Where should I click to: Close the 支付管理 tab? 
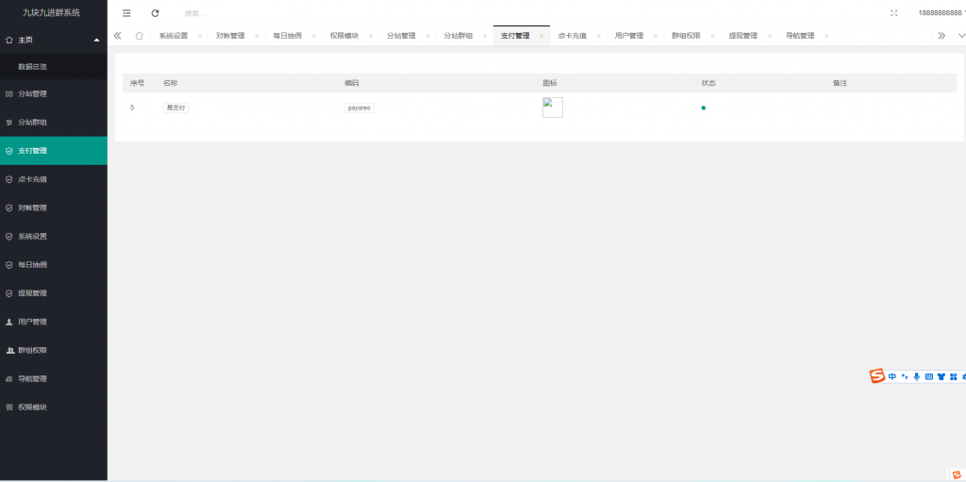pyautogui.click(x=541, y=36)
